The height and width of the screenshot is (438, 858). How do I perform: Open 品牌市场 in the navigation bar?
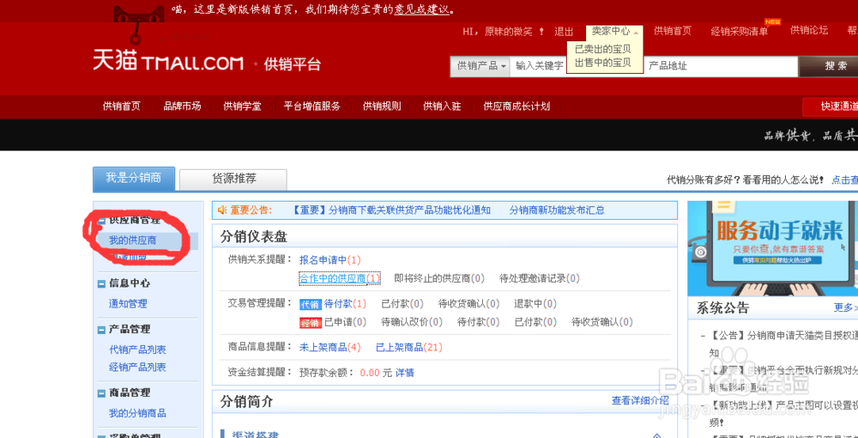point(182,106)
